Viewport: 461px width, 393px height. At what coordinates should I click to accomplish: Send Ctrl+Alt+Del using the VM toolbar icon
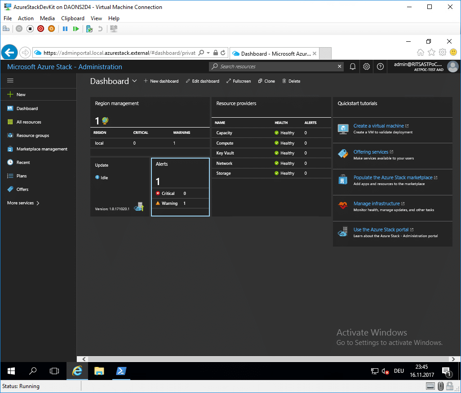tap(6, 29)
